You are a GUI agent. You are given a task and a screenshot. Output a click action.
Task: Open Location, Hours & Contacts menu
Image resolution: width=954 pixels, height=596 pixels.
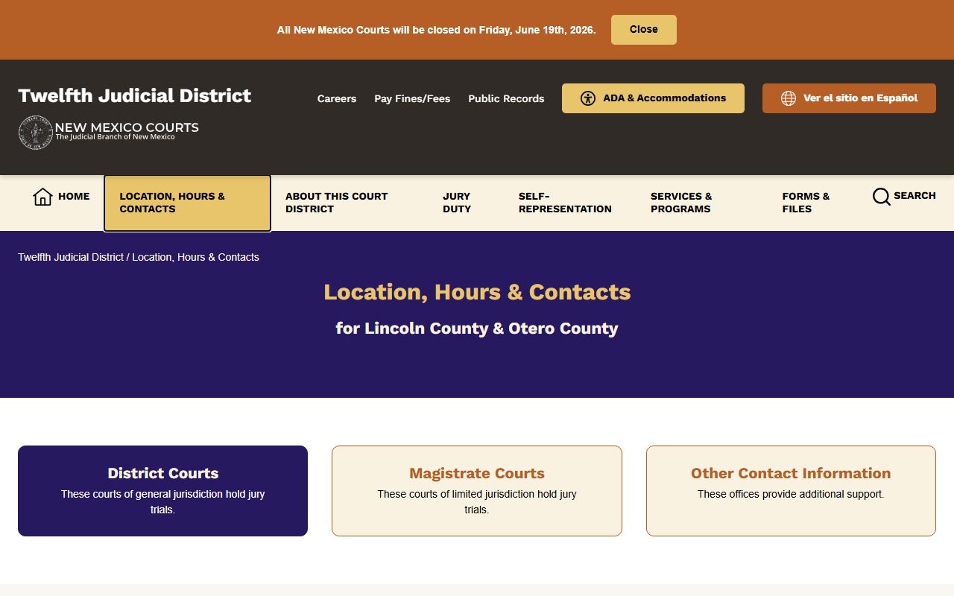click(x=187, y=203)
